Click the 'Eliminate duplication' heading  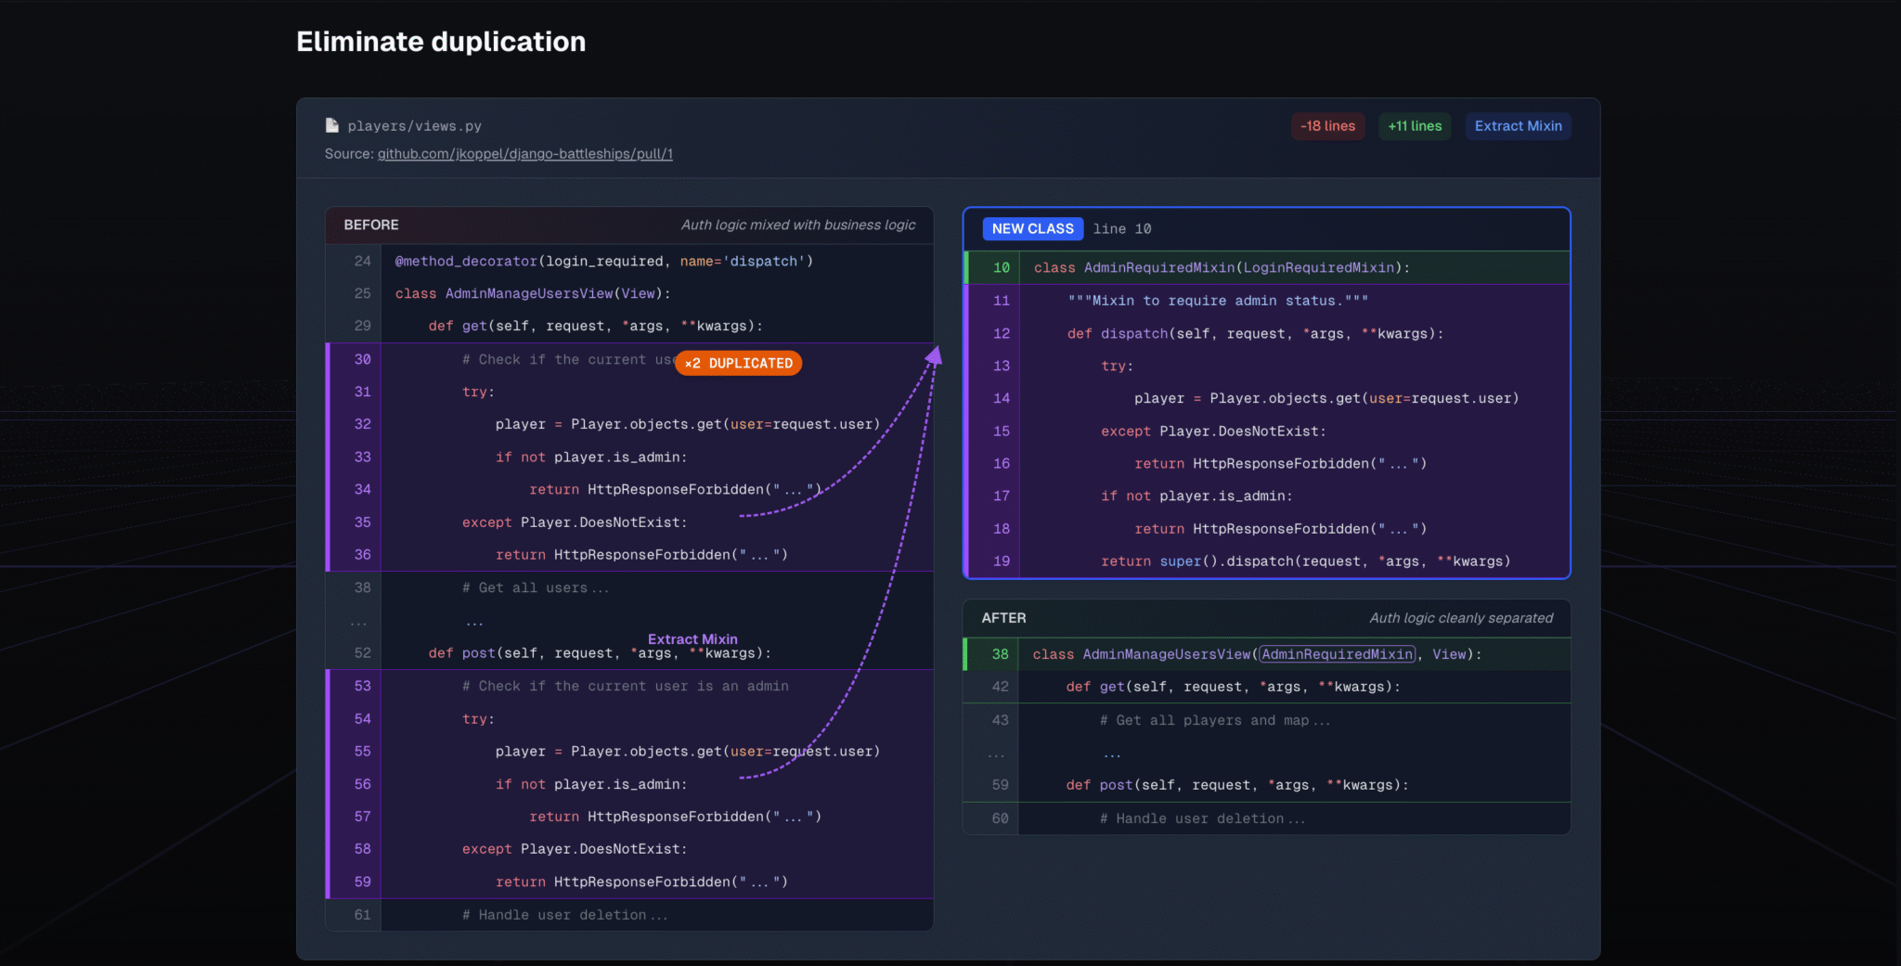tap(441, 42)
